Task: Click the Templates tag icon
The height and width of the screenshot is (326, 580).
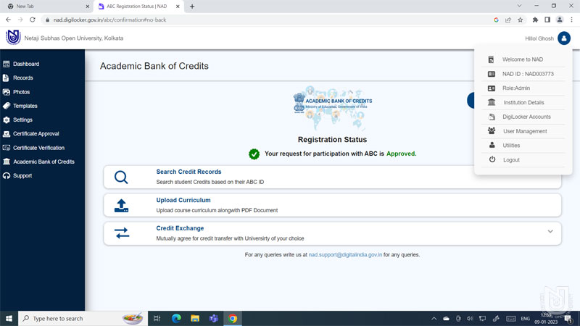Action: coord(7,106)
